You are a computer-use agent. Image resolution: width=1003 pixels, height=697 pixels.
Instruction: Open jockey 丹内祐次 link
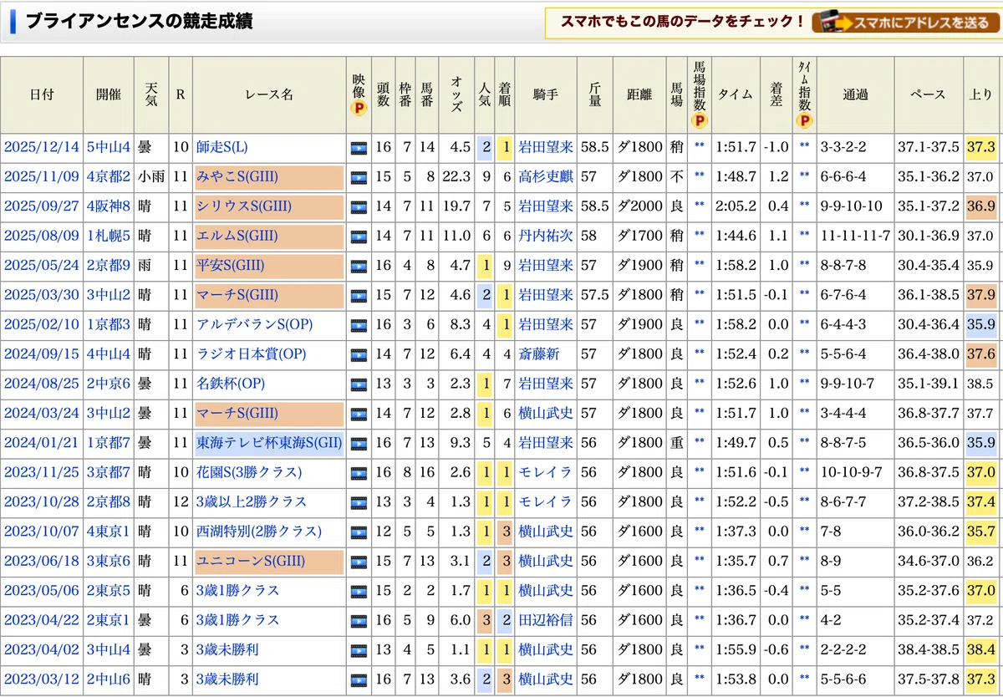(545, 237)
